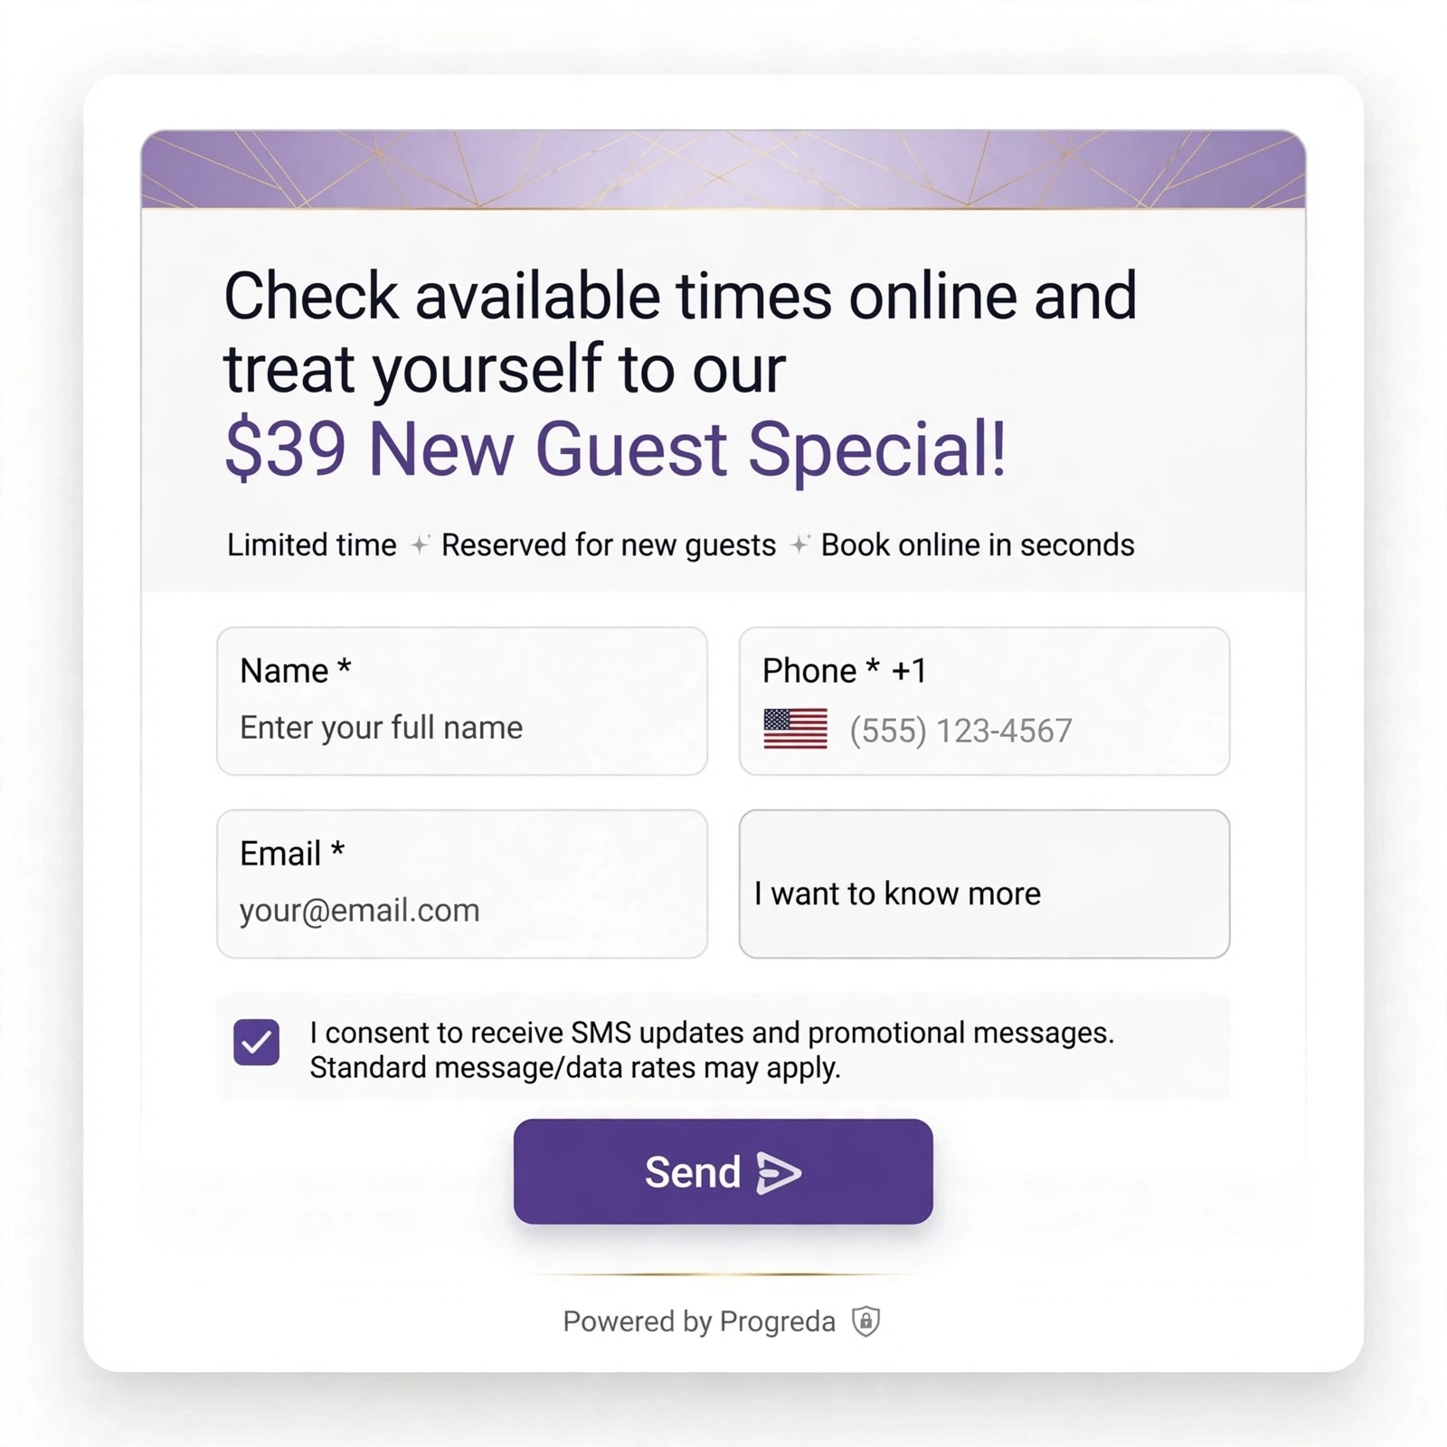
Task: Click the shield lock security icon
Action: pyautogui.click(x=865, y=1321)
